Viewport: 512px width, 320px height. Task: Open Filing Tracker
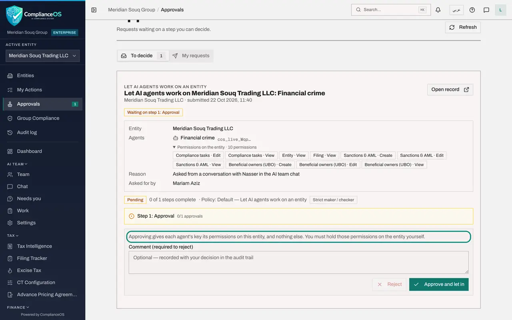42,258
